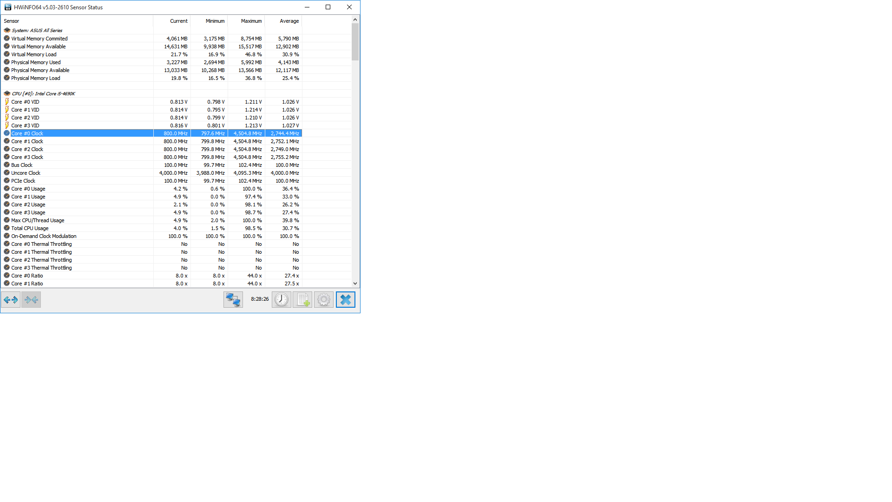The height and width of the screenshot is (502, 892).
Task: Open sensor settings gear icon
Action: 324,300
